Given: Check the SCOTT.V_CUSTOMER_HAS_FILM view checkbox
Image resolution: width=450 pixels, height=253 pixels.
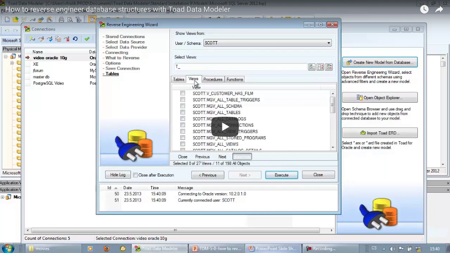Looking at the screenshot, I should 183,93.
